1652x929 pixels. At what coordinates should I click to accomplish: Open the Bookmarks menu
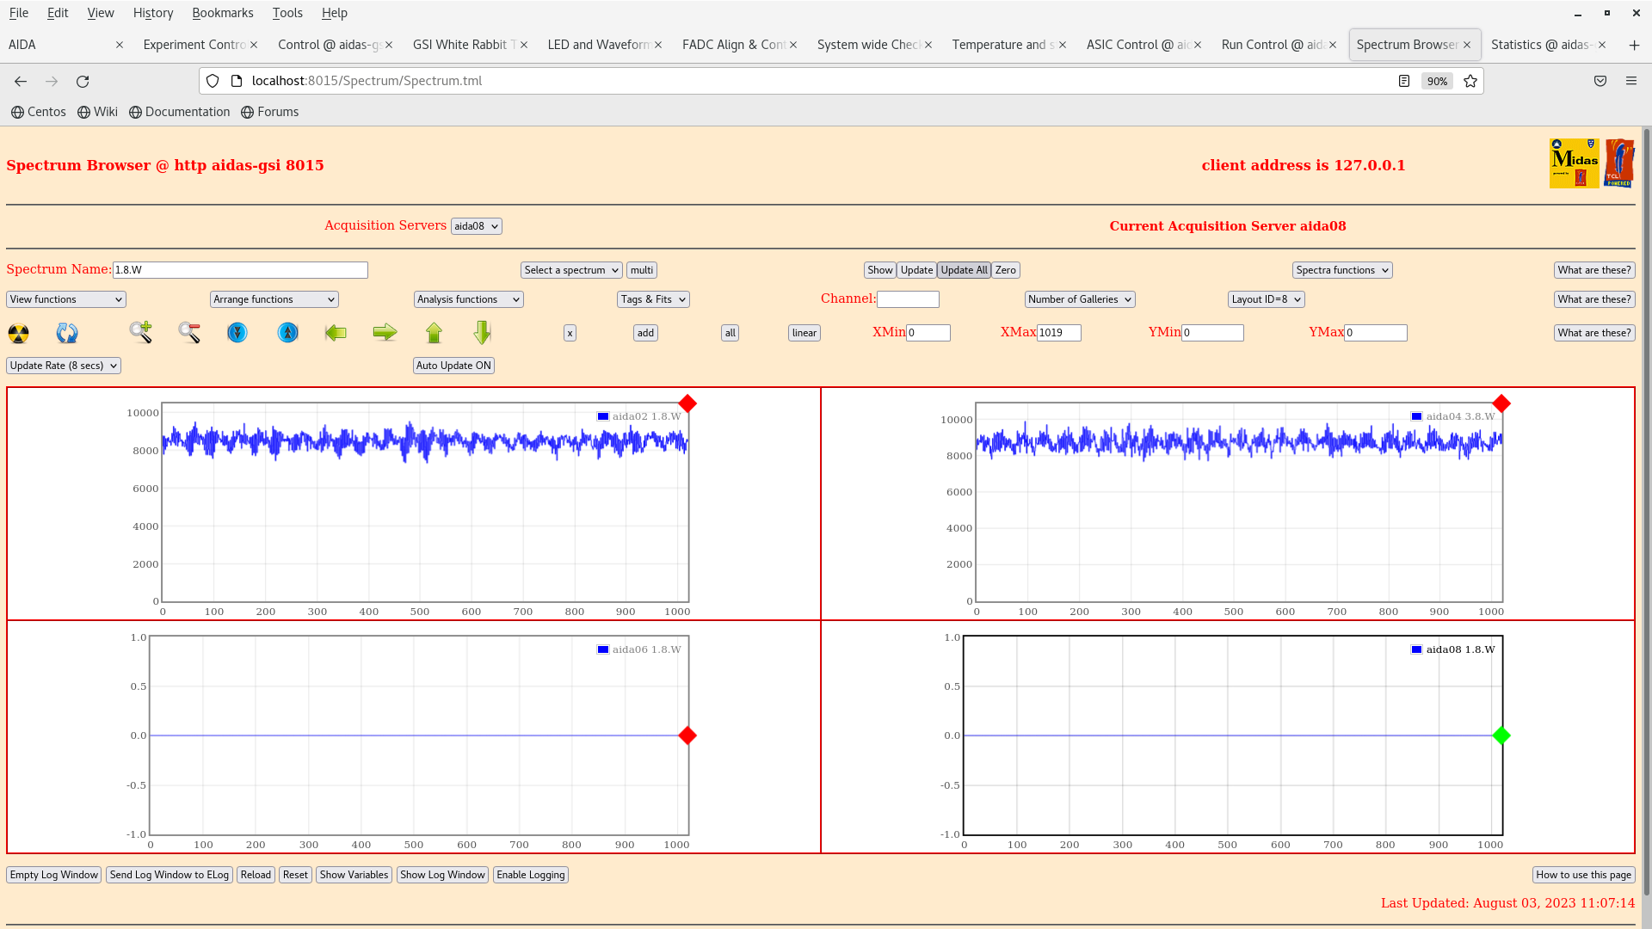point(222,13)
